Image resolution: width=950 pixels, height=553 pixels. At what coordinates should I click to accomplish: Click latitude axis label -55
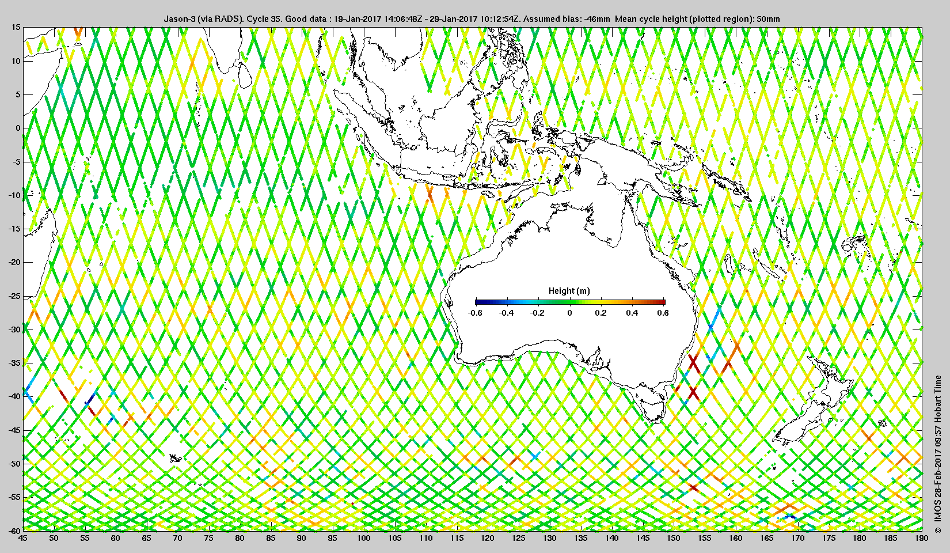(x=14, y=497)
